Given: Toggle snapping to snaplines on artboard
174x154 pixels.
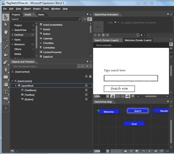Looking at the screenshot, I should tap(128, 96).
